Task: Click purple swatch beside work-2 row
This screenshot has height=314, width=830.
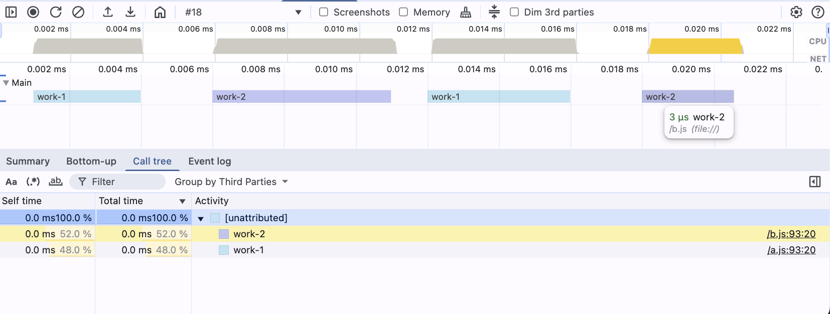Action: [224, 234]
